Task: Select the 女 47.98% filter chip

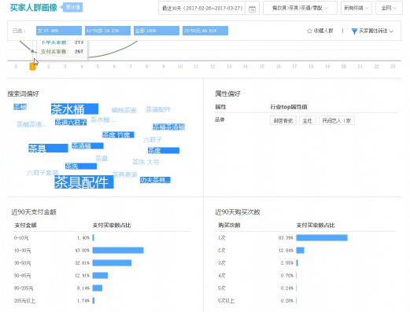Action: point(59,31)
